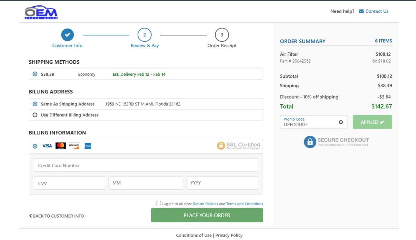Select the $38.39 Economy shipping radio

pos(35,74)
